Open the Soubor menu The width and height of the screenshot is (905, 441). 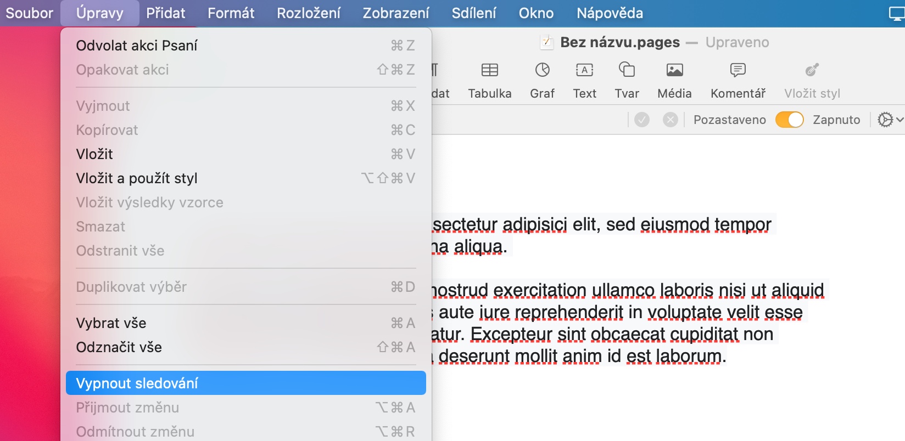click(29, 13)
